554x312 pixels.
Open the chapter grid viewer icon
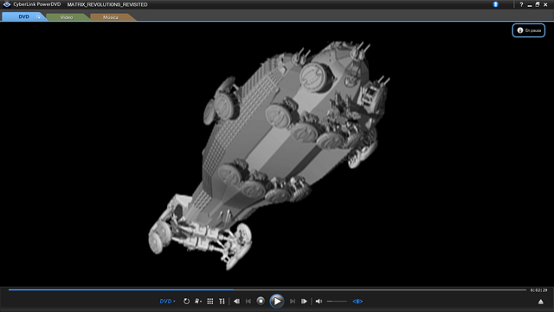click(210, 302)
